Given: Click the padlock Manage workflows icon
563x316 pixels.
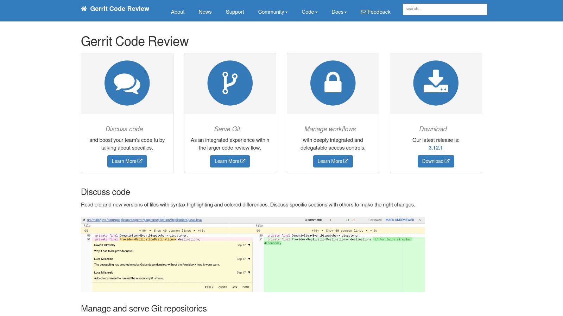Looking at the screenshot, I should [333, 83].
